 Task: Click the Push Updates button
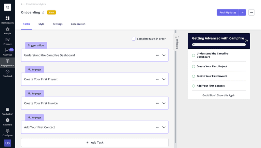(228, 12)
